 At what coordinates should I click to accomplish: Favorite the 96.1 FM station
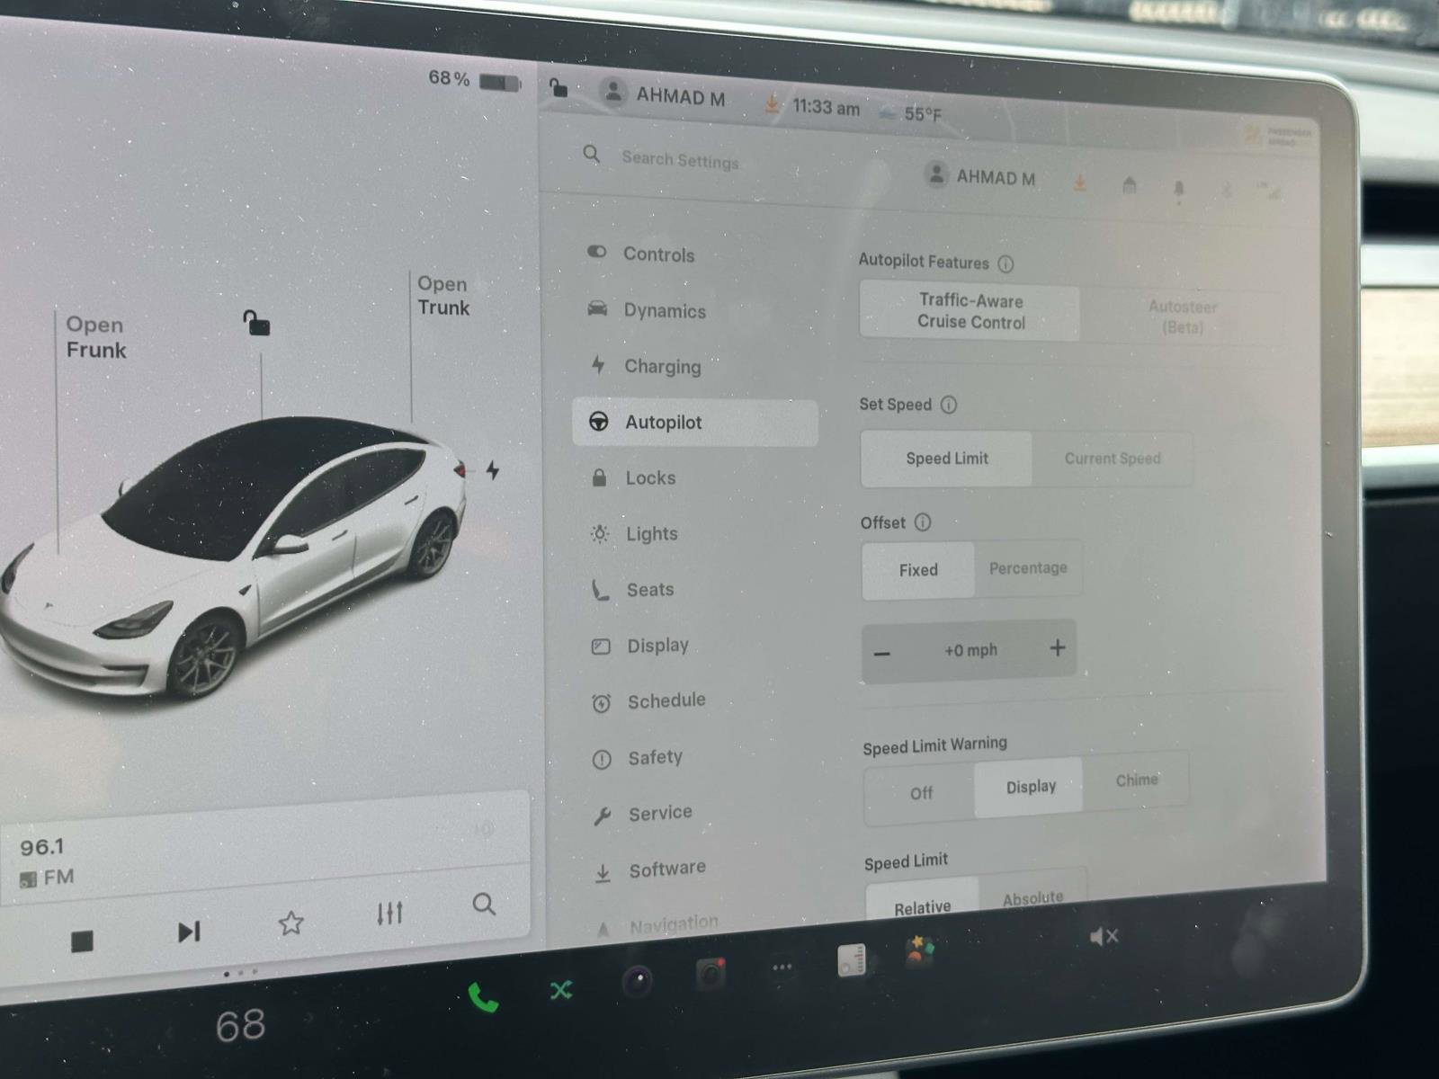pyautogui.click(x=290, y=923)
